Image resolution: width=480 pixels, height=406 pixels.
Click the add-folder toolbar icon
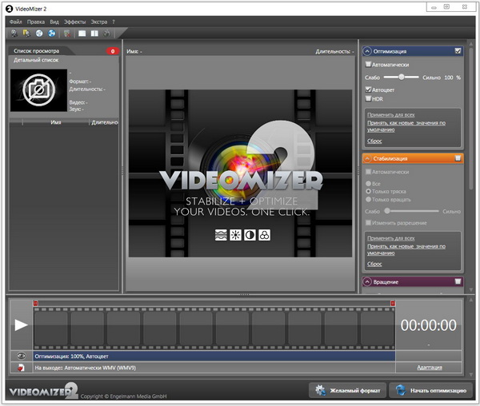point(26,34)
